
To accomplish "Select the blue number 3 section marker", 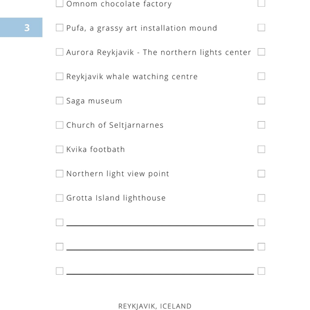I will 21,28.
